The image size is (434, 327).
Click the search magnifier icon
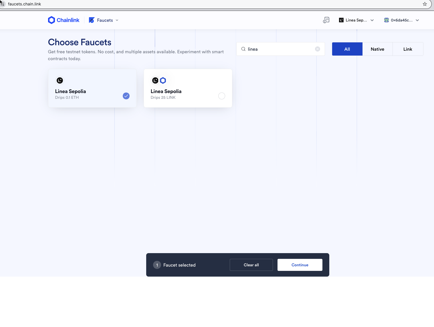coord(243,49)
